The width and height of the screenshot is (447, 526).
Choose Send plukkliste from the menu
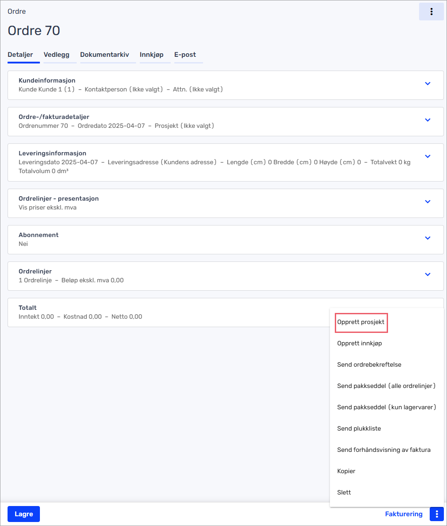coord(359,428)
